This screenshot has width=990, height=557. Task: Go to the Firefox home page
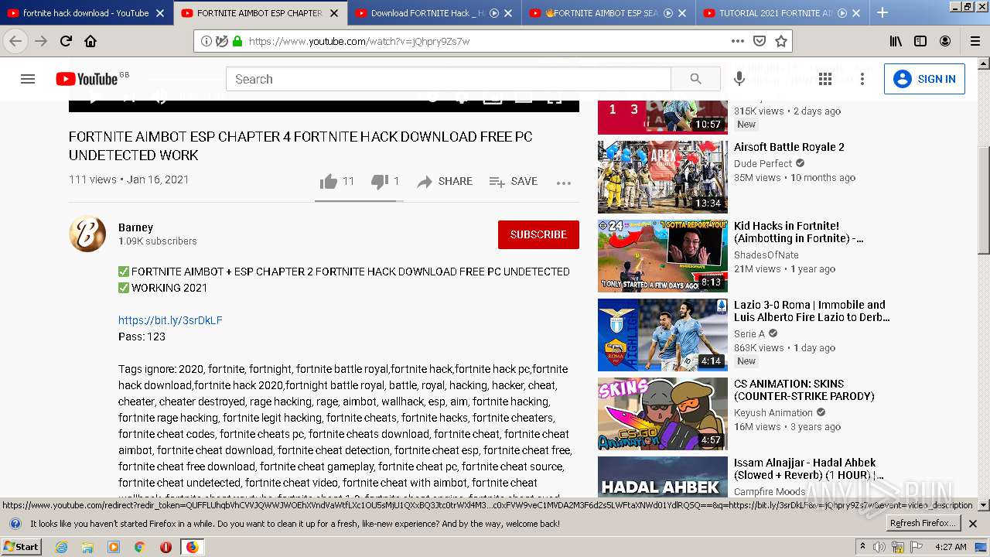90,41
